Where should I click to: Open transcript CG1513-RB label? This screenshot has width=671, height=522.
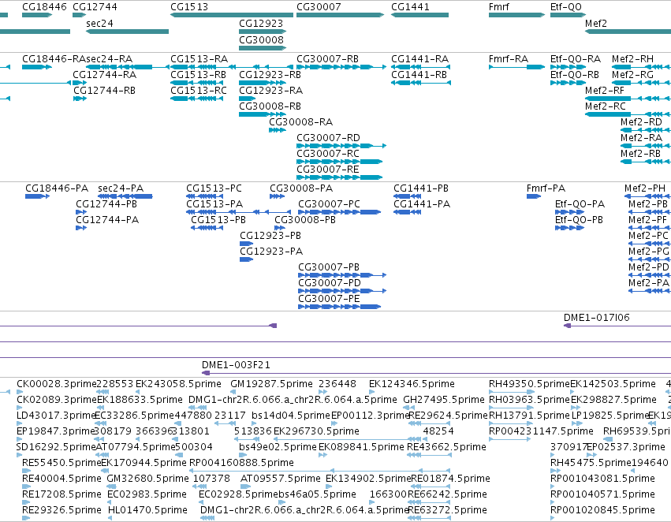pos(199,75)
